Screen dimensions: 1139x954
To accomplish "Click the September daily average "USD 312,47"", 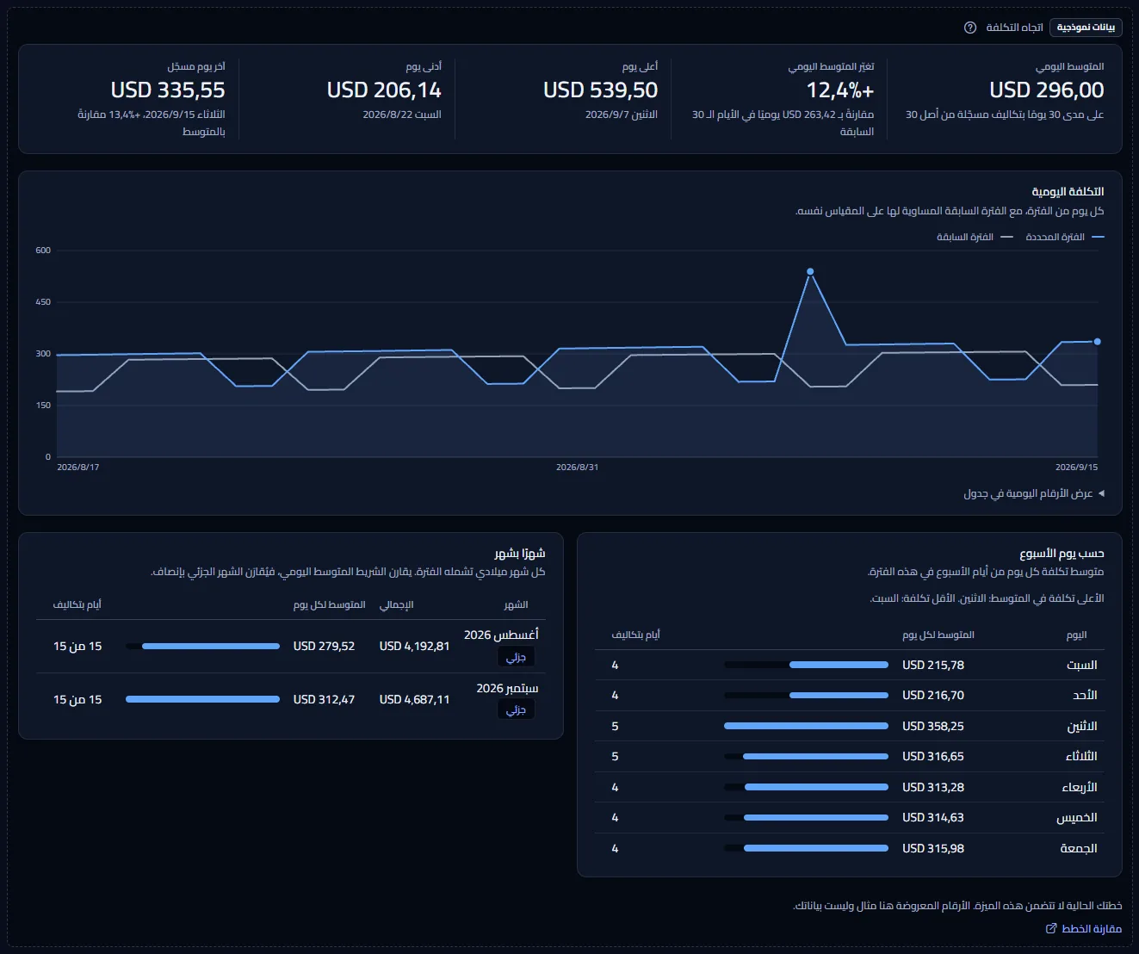I will (324, 699).
